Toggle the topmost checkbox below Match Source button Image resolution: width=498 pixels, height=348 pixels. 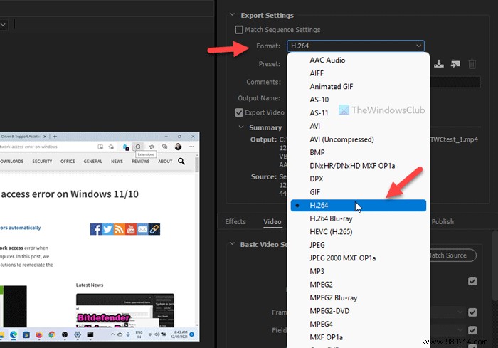pos(472,281)
